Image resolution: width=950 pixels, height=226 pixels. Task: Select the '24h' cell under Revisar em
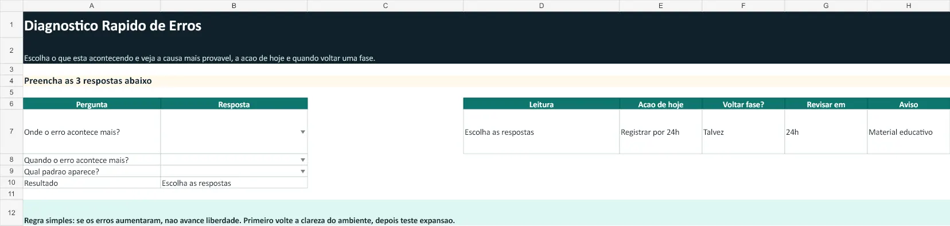point(826,131)
